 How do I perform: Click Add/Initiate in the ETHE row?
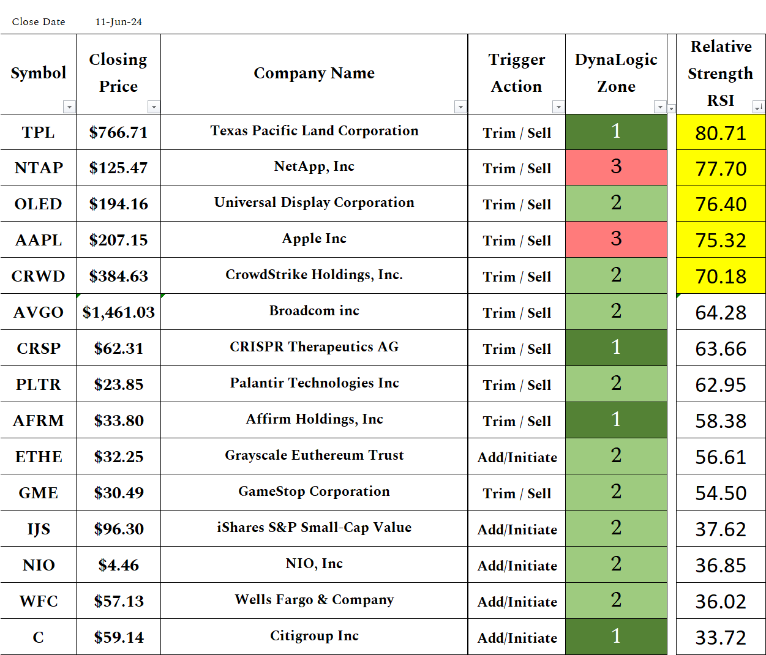[516, 457]
